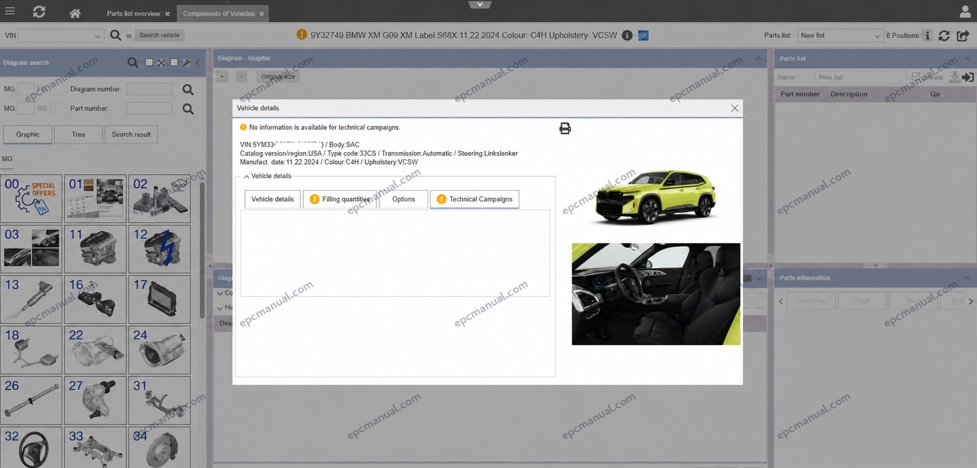The height and width of the screenshot is (468, 977).
Task: Click the MG button above thumbnails
Action: (x=7, y=159)
